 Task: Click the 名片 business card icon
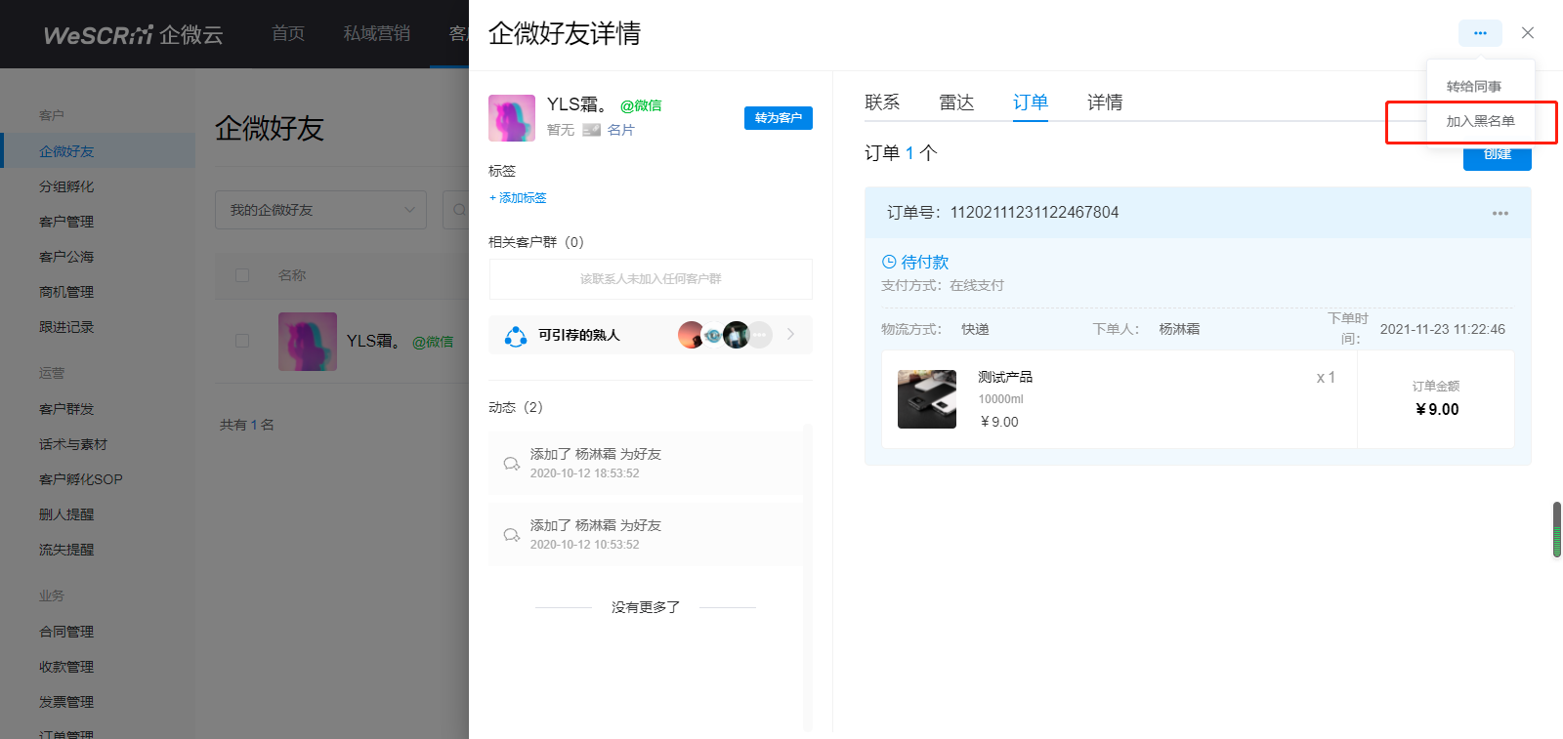click(591, 130)
